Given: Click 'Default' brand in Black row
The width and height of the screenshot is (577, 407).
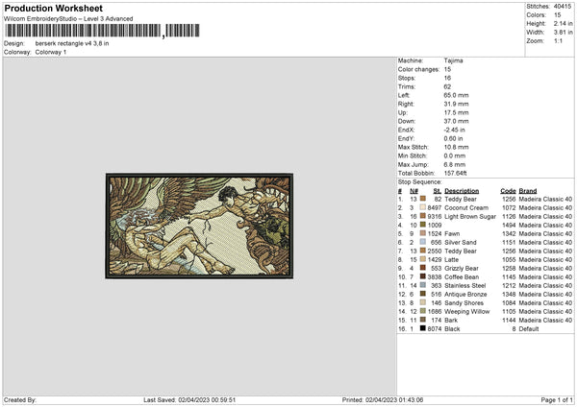Looking at the screenshot, I should coord(529,328).
